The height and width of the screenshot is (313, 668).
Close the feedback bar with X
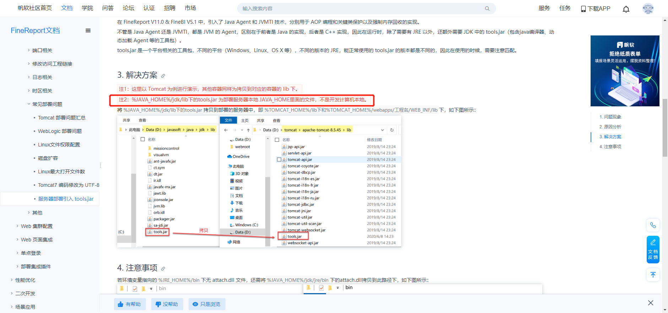click(x=651, y=303)
